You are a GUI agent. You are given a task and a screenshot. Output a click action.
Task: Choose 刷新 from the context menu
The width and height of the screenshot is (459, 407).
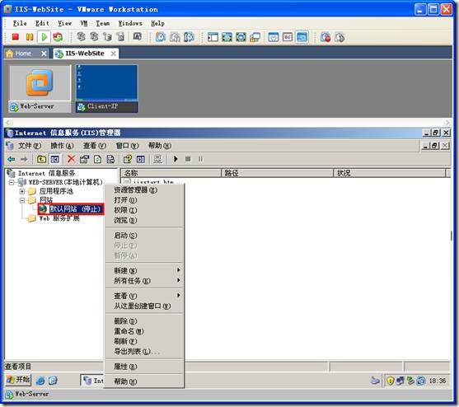coord(144,341)
